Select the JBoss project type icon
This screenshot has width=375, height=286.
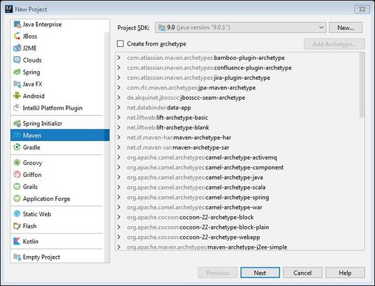point(17,36)
